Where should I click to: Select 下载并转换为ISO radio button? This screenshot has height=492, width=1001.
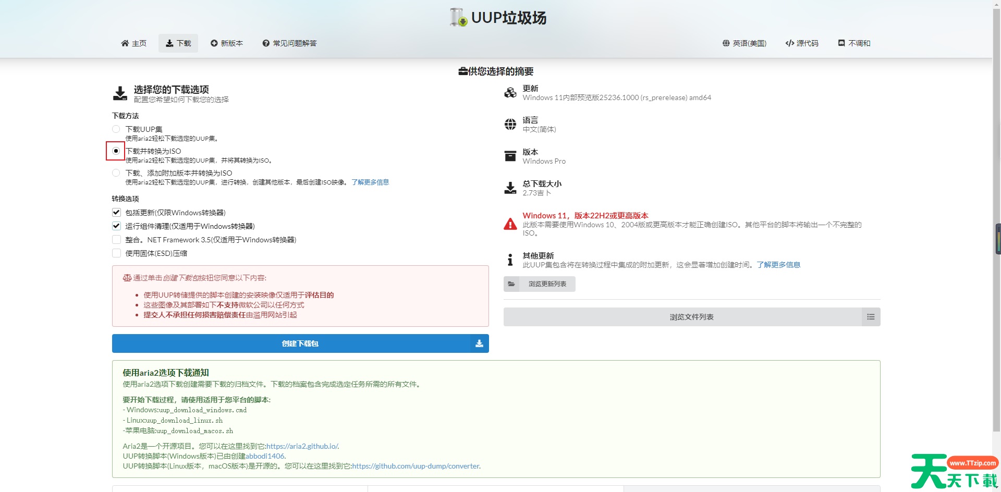point(116,151)
